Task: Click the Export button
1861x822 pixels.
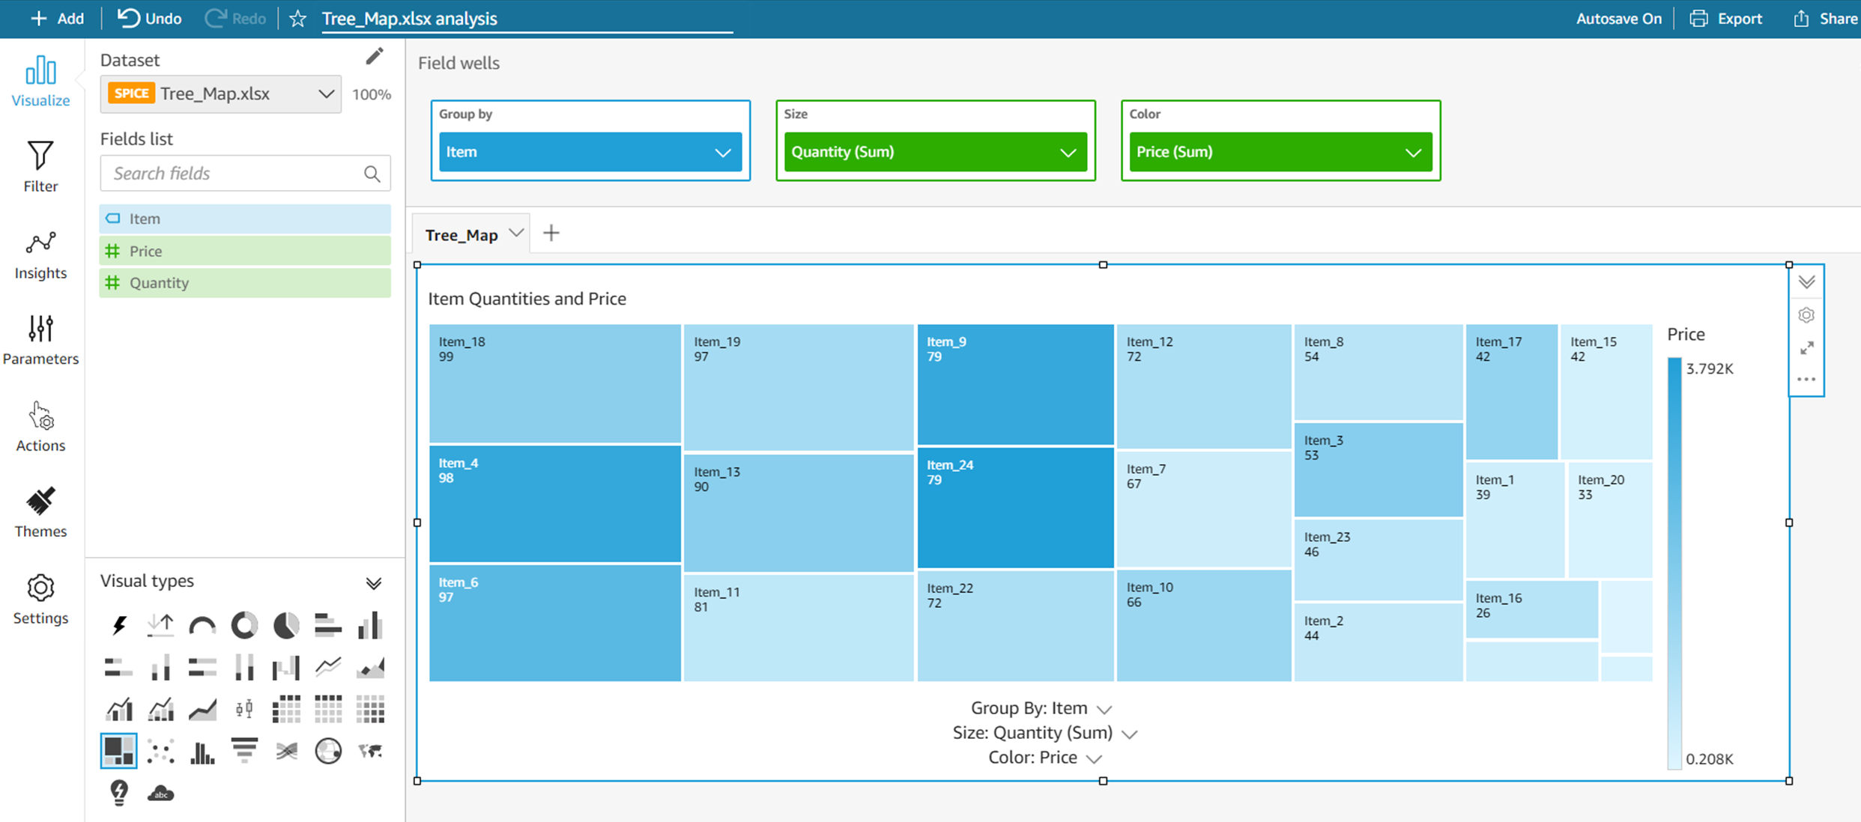Action: 1725,19
